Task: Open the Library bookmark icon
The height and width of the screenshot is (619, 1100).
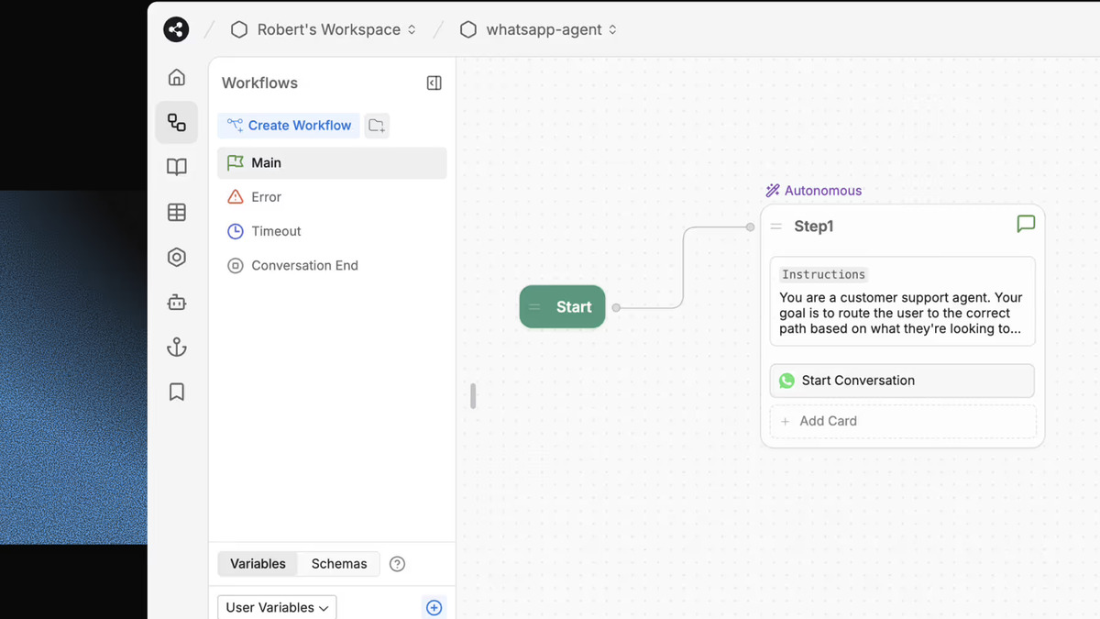Action: (x=176, y=392)
